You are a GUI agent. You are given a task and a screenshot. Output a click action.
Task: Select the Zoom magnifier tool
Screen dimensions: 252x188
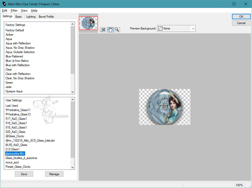click(117, 30)
